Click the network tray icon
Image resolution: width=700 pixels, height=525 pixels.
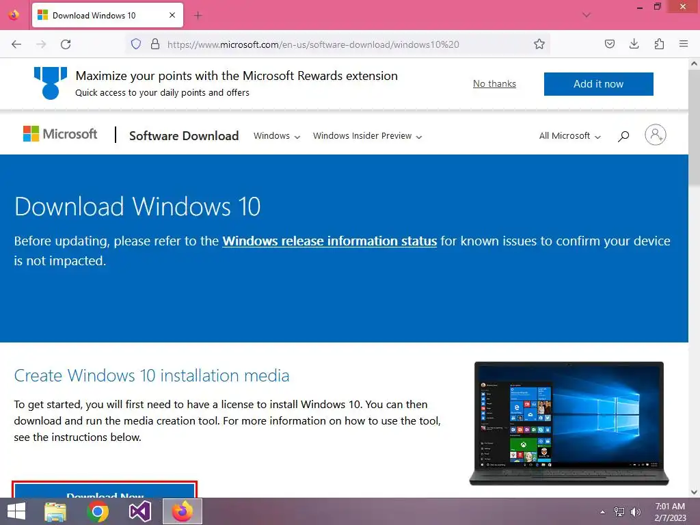click(x=619, y=512)
